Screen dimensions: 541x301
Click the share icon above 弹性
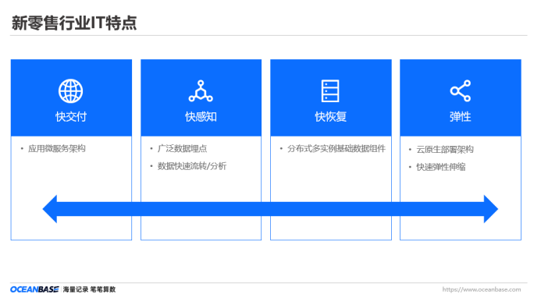tap(461, 91)
